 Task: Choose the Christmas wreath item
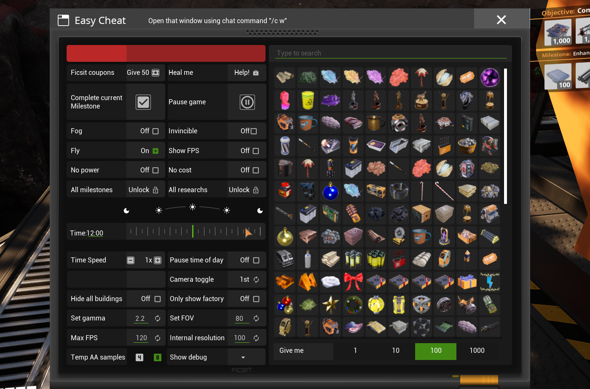click(354, 304)
